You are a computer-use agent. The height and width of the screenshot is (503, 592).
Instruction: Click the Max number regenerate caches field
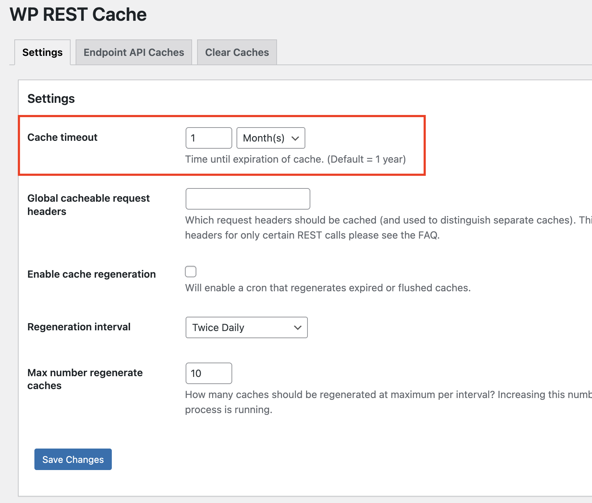coord(209,373)
